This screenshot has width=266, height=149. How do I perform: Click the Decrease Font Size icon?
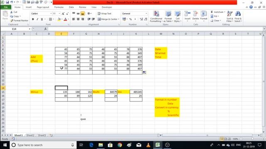pyautogui.click(x=67, y=14)
